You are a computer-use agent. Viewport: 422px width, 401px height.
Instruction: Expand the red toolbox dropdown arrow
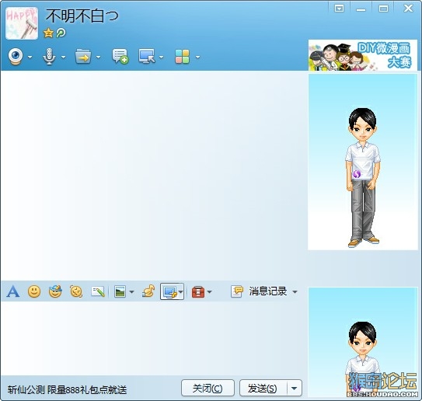[210, 291]
